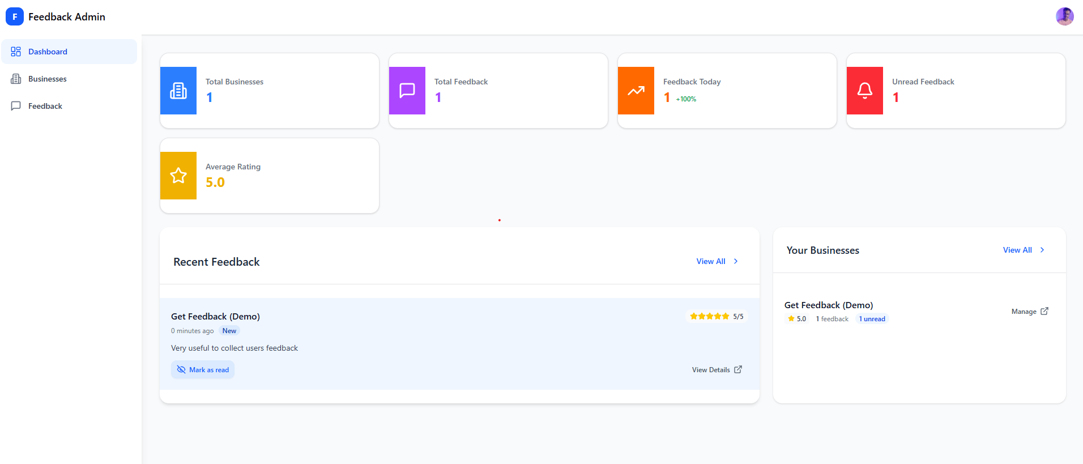Click the Feedback speech bubble sidebar icon
The height and width of the screenshot is (464, 1083).
pos(16,106)
